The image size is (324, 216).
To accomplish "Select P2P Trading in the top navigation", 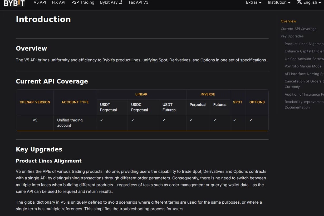I will coord(83,2).
